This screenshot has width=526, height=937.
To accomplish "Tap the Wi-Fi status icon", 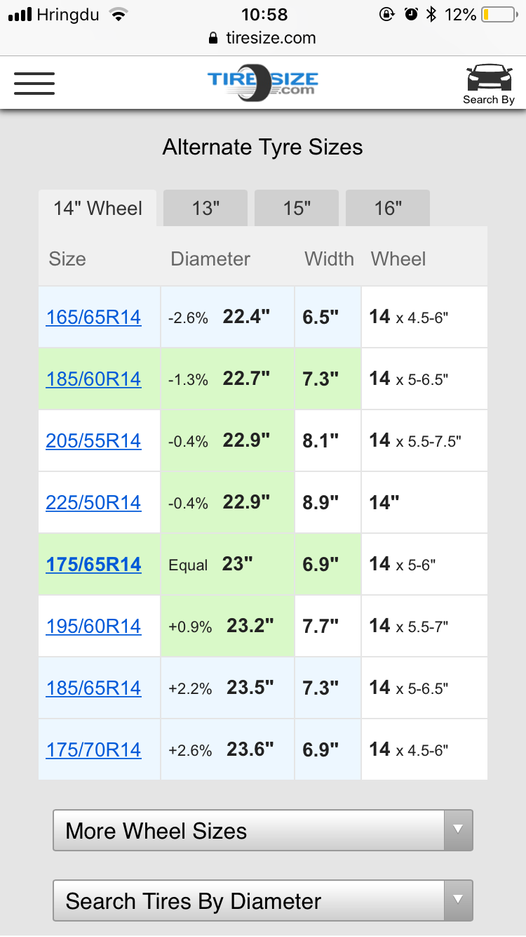I will point(119,15).
